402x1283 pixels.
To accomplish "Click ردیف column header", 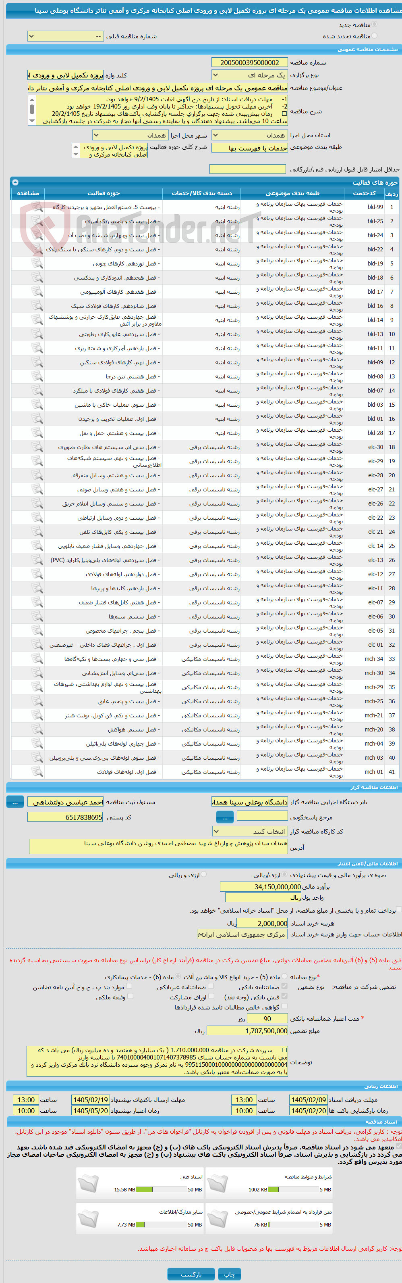I will point(392,193).
